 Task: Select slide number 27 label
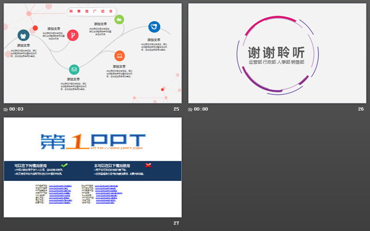pyautogui.click(x=176, y=224)
